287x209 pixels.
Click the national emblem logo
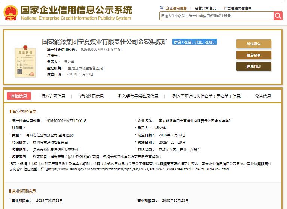coord(10,13)
